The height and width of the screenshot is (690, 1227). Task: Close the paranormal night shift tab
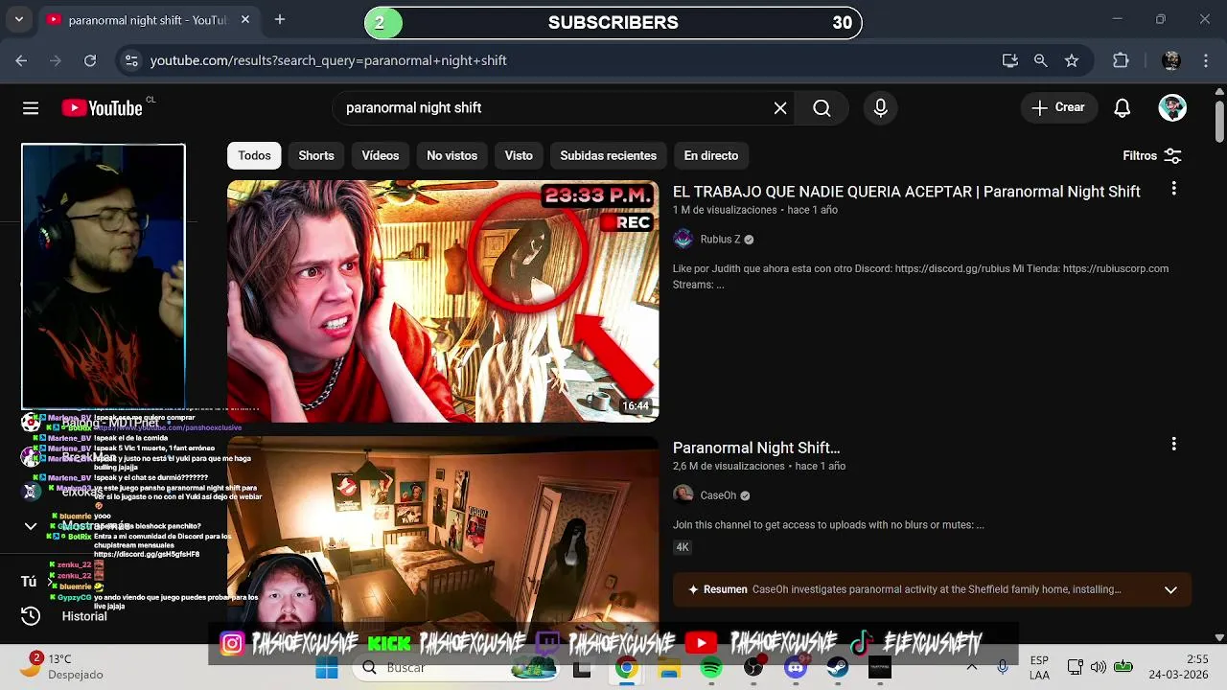(x=245, y=19)
